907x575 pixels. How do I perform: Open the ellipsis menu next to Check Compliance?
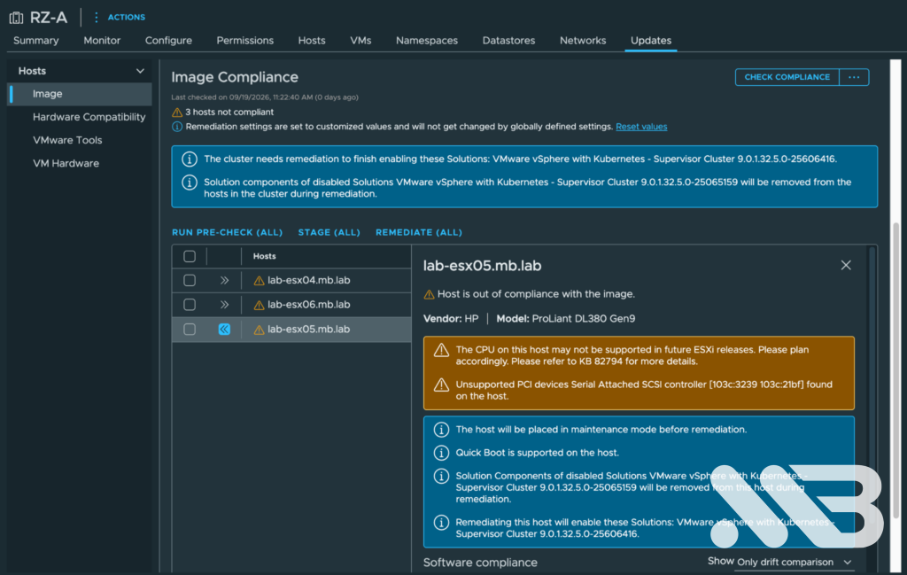point(854,77)
